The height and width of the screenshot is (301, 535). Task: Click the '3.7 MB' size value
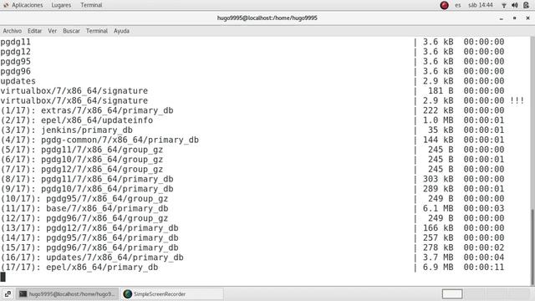438,258
